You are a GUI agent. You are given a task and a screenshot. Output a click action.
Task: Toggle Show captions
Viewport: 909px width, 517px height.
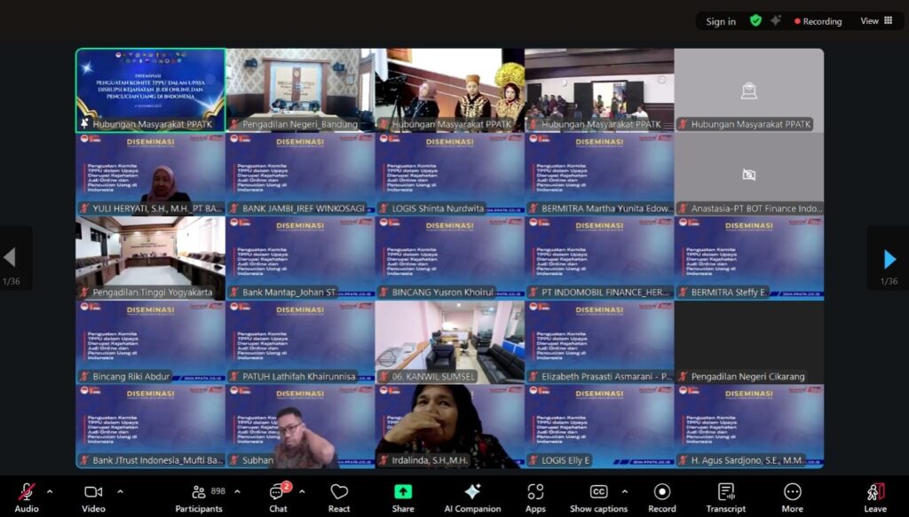[x=599, y=496]
